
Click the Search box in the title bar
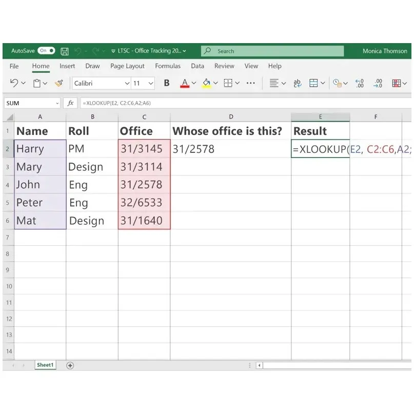pos(271,50)
